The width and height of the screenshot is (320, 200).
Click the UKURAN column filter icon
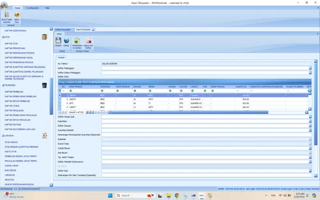click(x=135, y=91)
